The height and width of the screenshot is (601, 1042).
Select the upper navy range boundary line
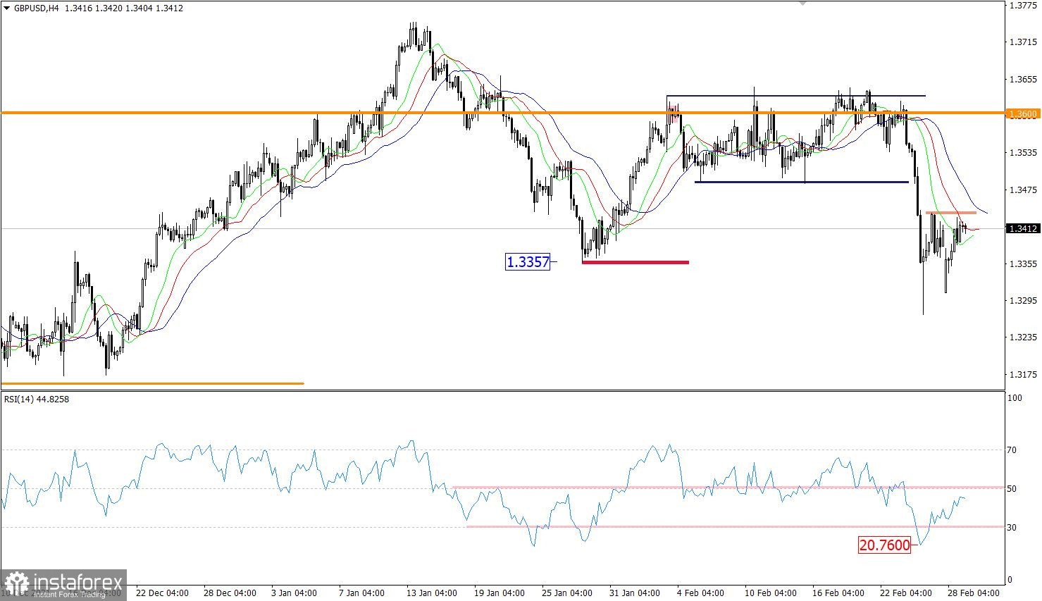[x=796, y=95]
